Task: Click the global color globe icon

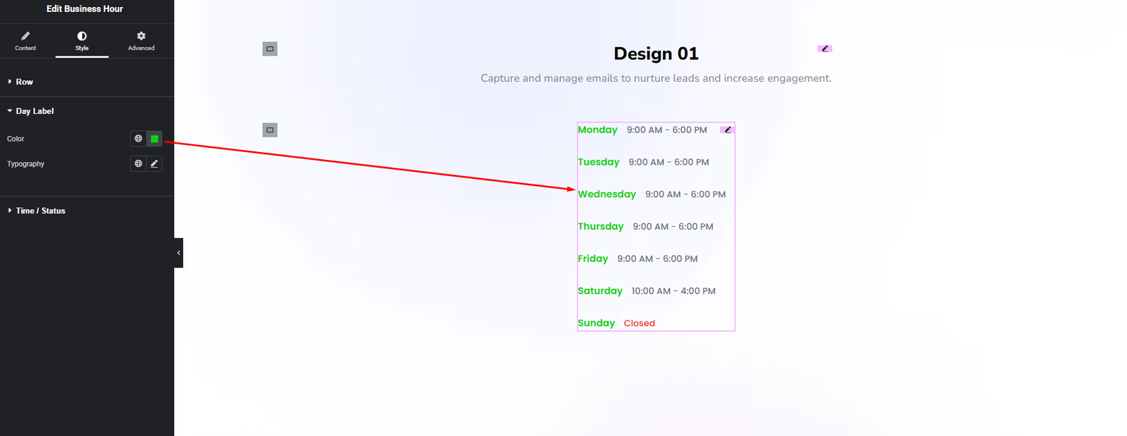Action: (138, 139)
